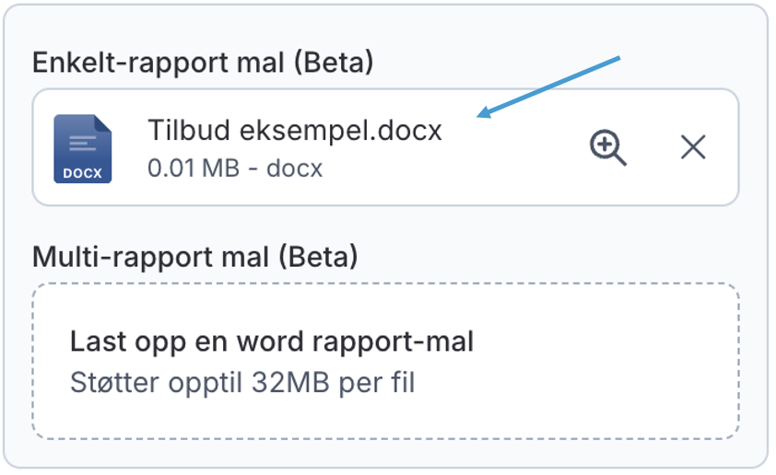
Task: Preview the file with the magnifier icon
Action: (x=608, y=147)
